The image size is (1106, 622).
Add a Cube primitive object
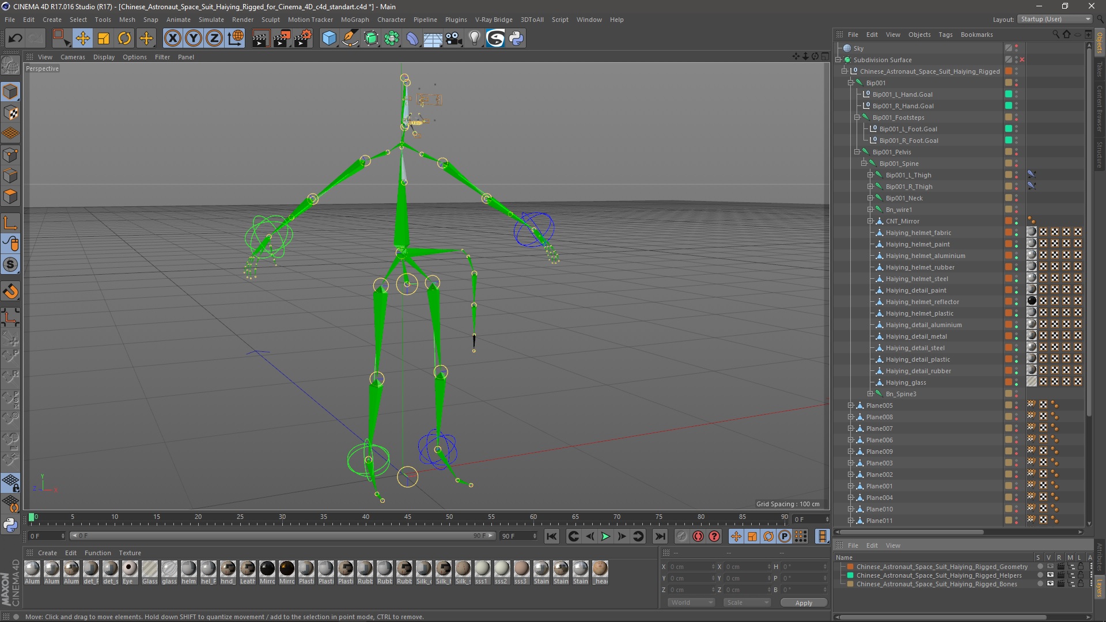coord(329,39)
